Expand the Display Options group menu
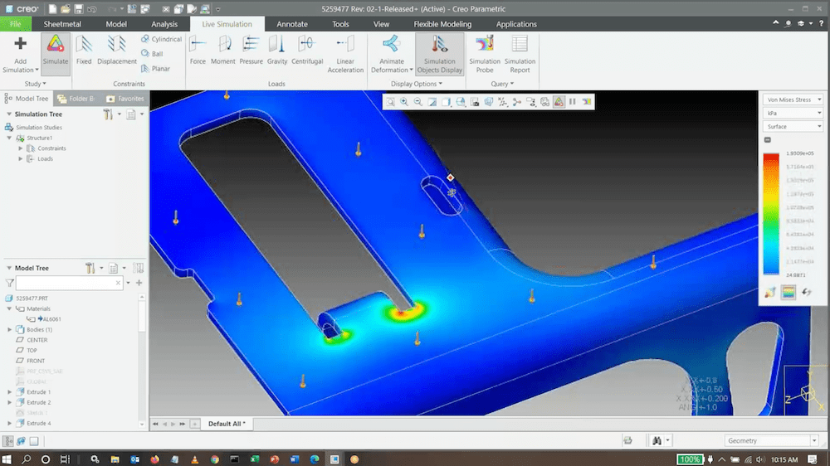This screenshot has height=466, width=830. [x=416, y=84]
